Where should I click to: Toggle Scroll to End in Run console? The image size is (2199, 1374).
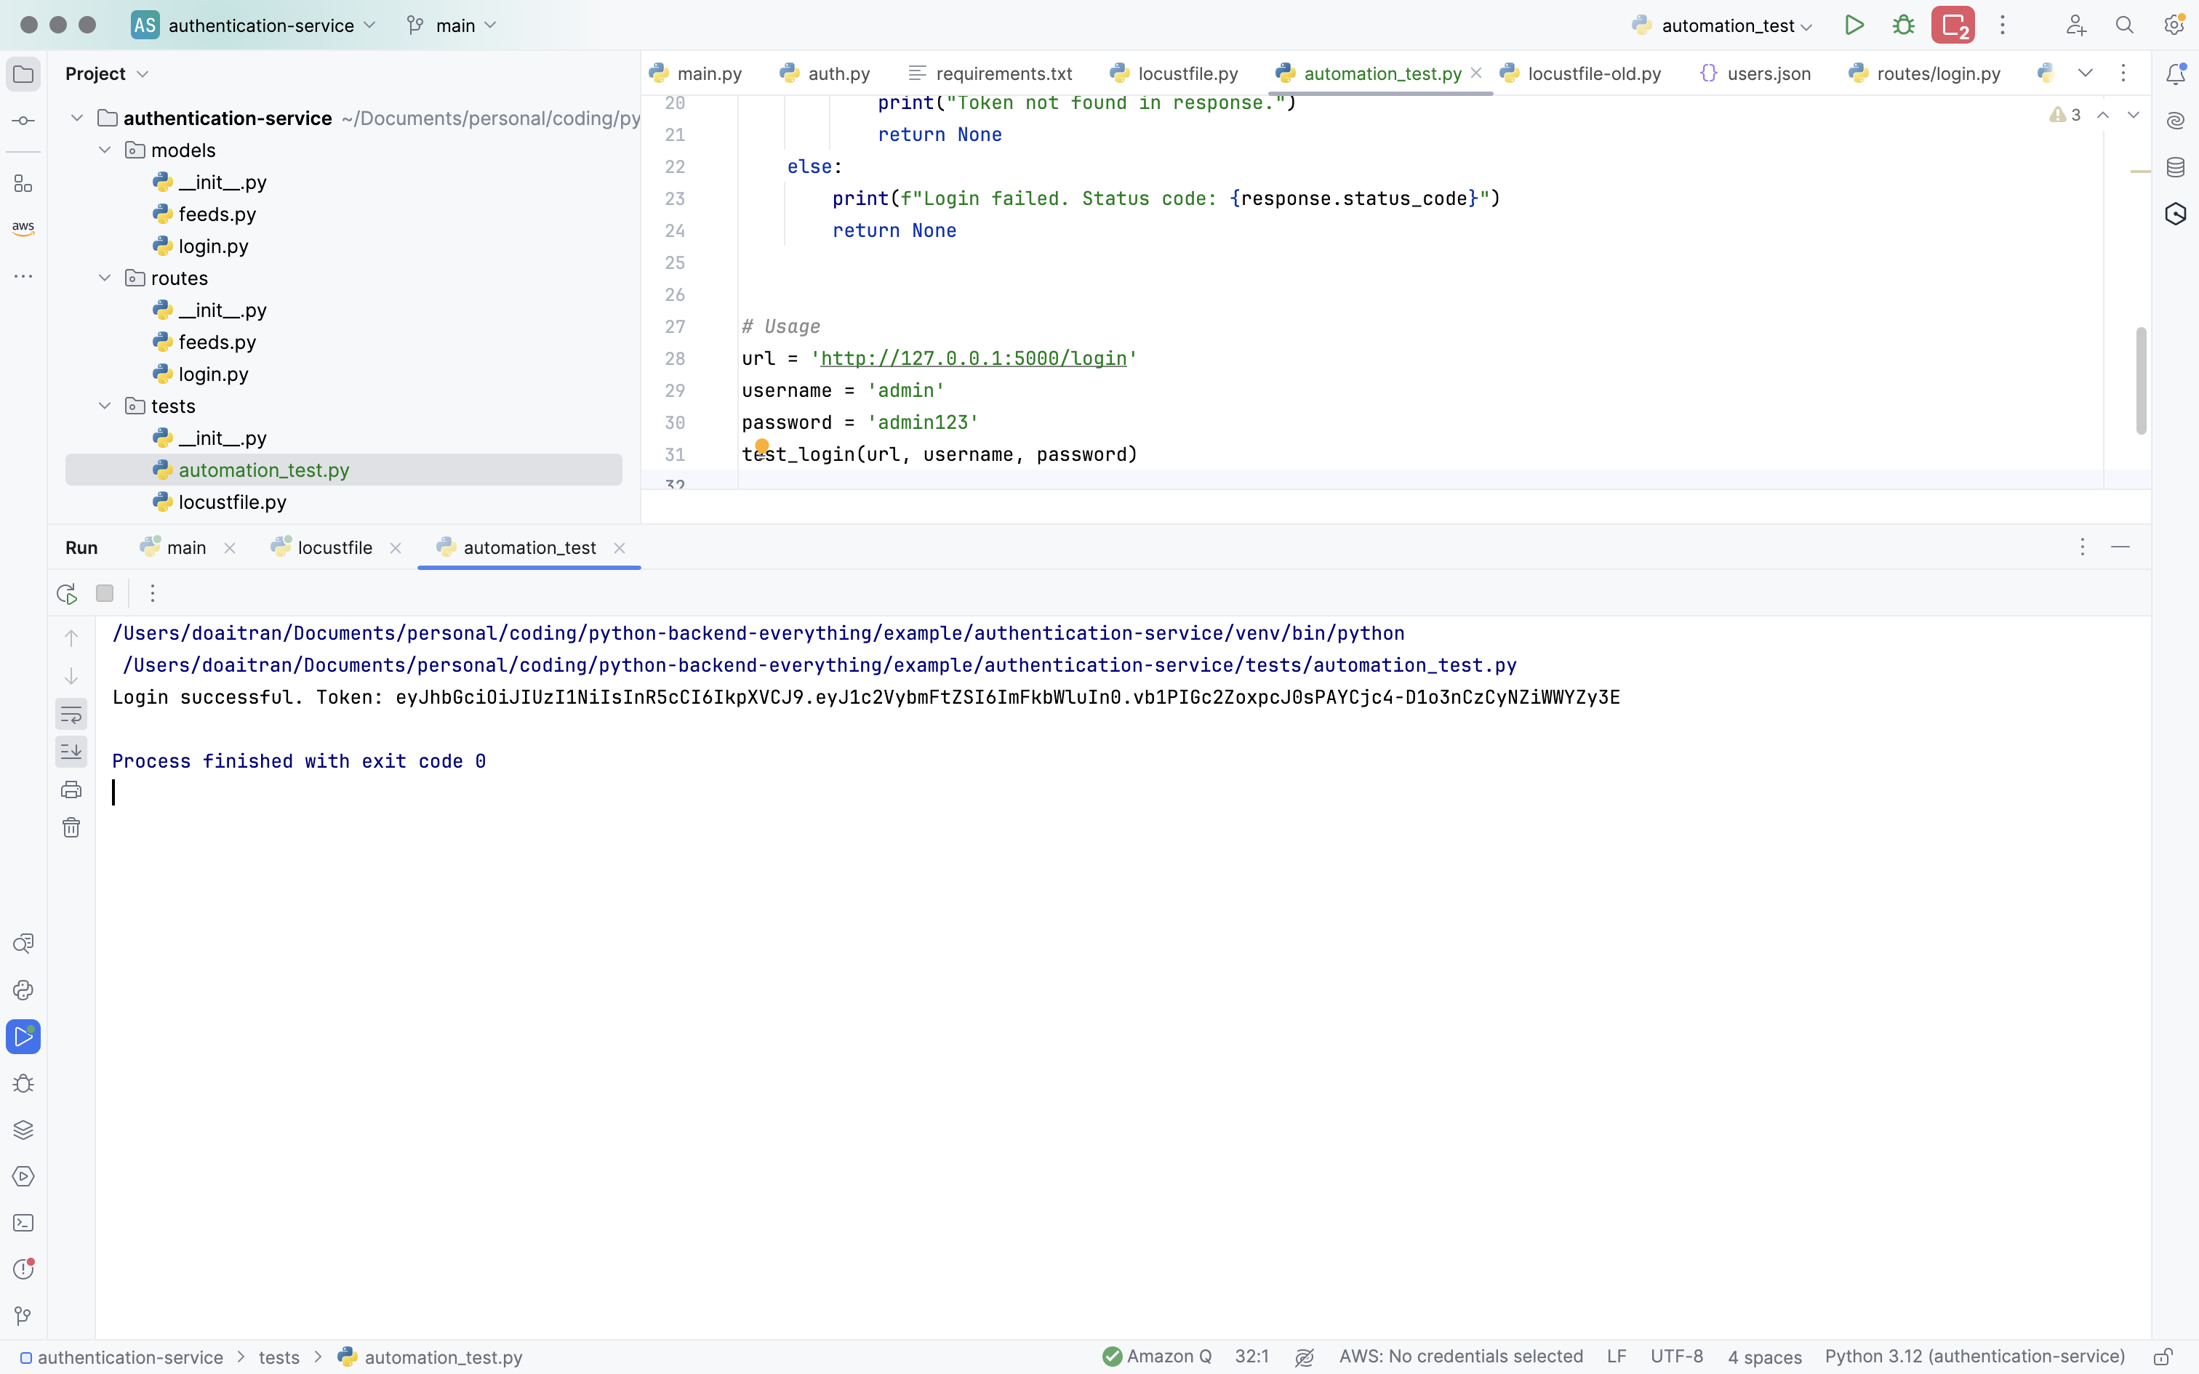71,752
